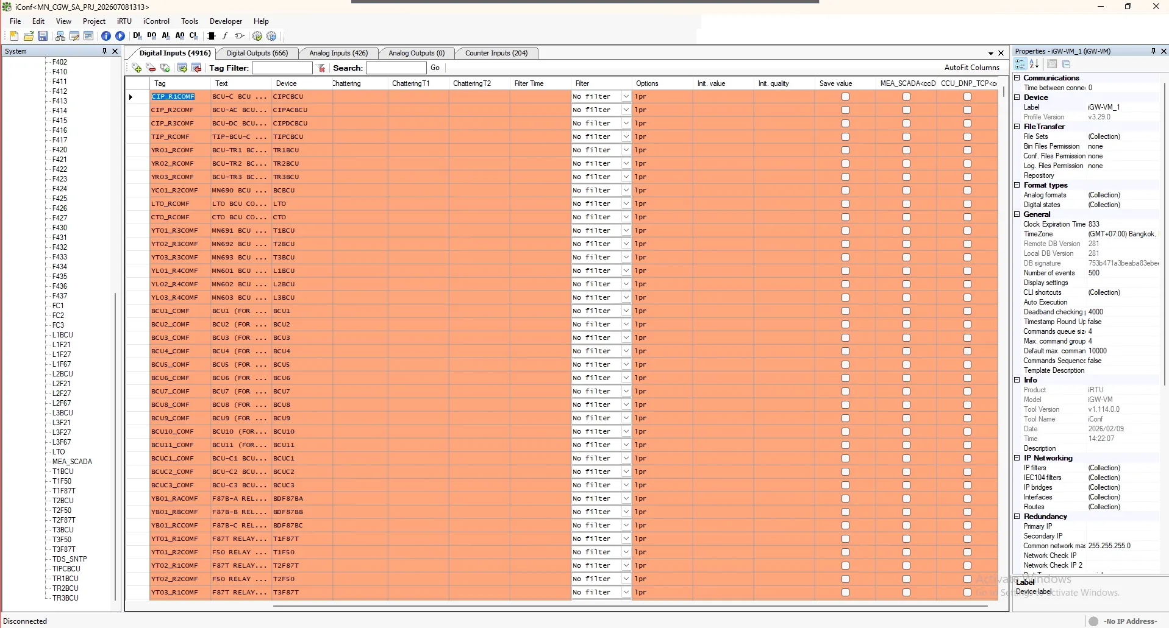Tick CCU_DNP_TCP checkbox for CIP_R3COMF
Image resolution: width=1169 pixels, height=628 pixels.
pos(967,123)
